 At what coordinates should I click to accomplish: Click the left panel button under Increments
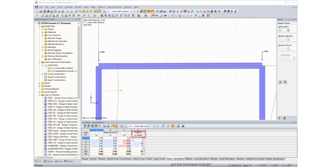click(280, 82)
